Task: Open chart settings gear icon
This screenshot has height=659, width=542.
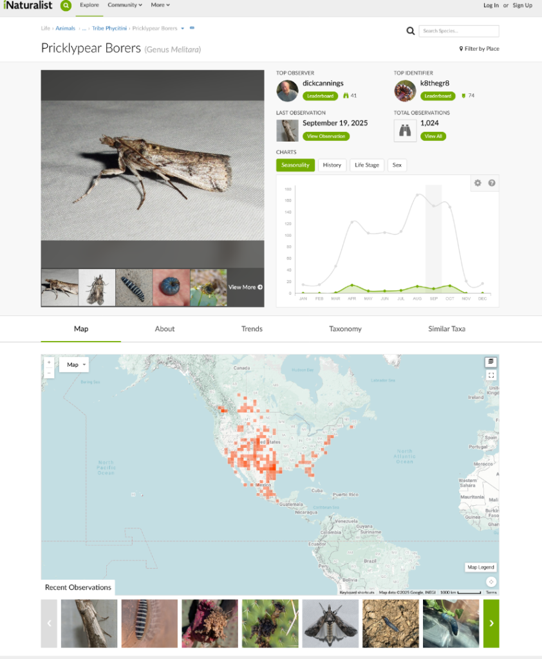Action: click(478, 183)
